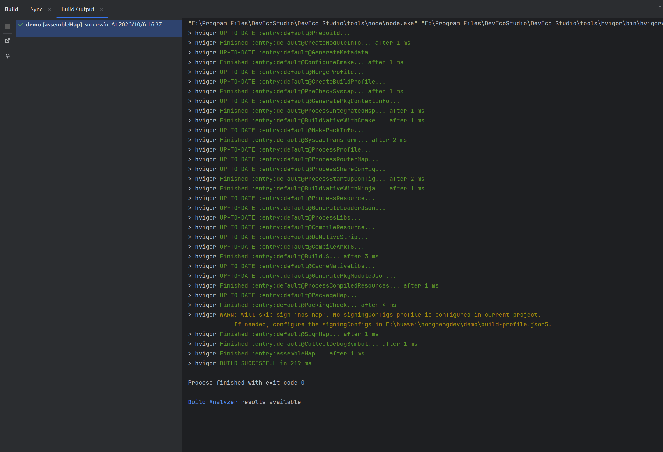Screen dimensions: 663x452
Task: Open build output in editor icon
Action: [8, 41]
